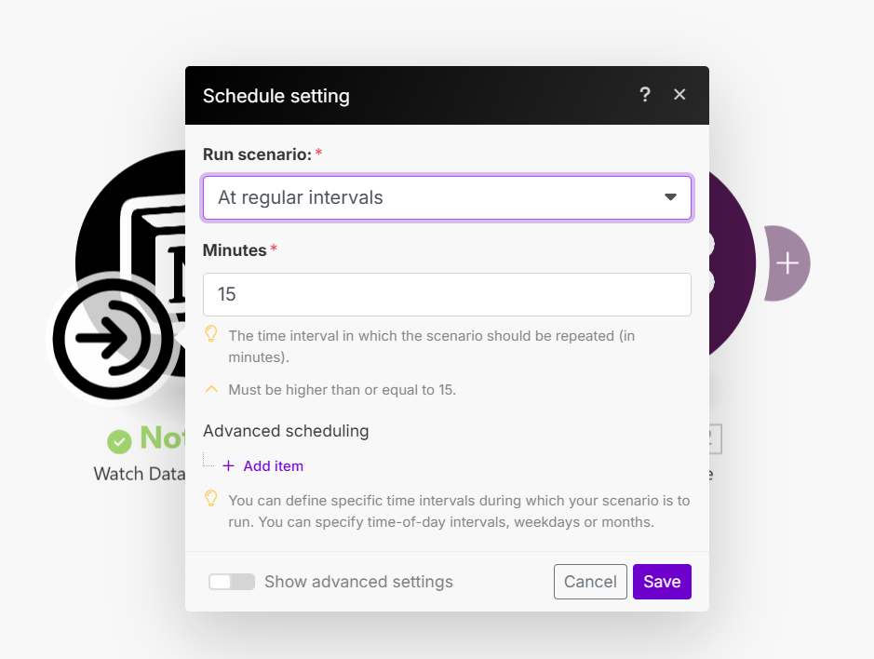The height and width of the screenshot is (659, 874).
Task: Click the Show advanced settings label
Action: [x=358, y=582]
